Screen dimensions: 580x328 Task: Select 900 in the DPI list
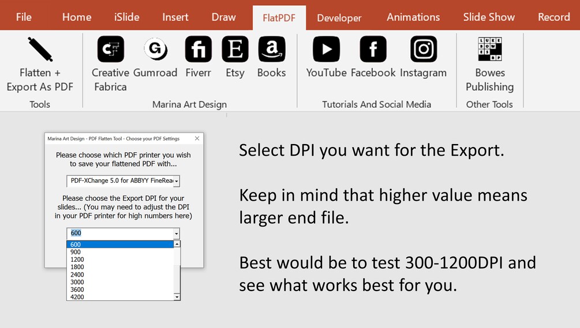coord(120,252)
